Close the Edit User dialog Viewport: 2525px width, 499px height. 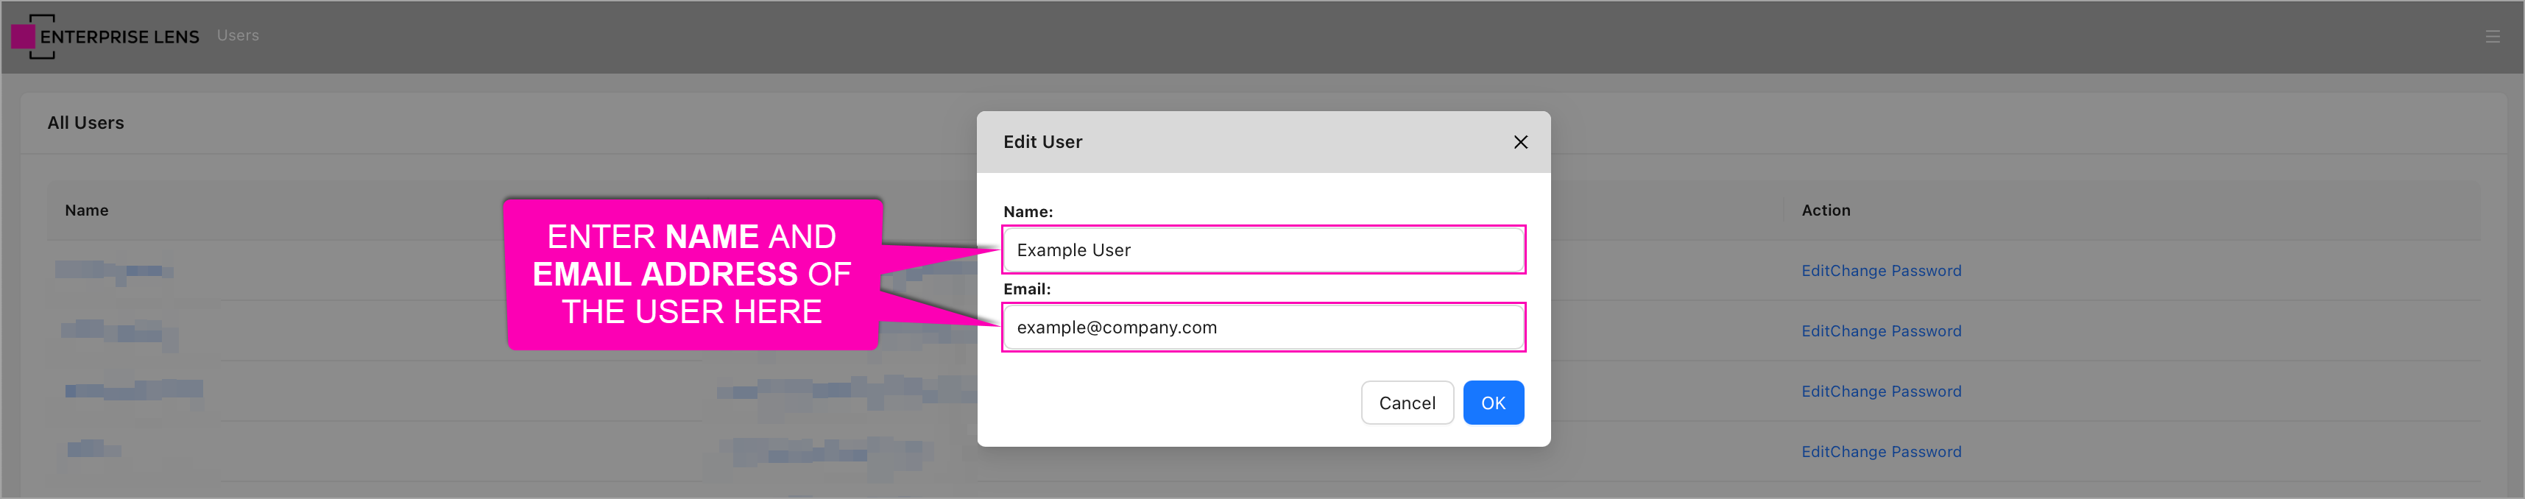[x=1519, y=142]
